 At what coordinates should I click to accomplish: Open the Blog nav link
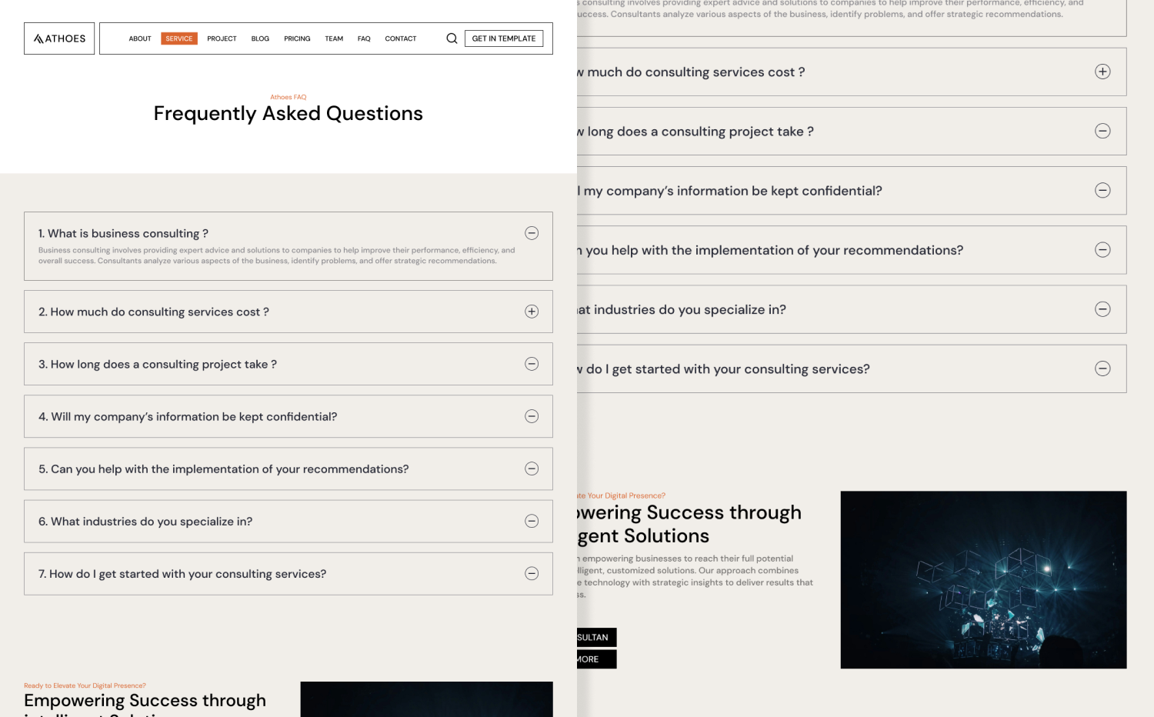point(260,38)
